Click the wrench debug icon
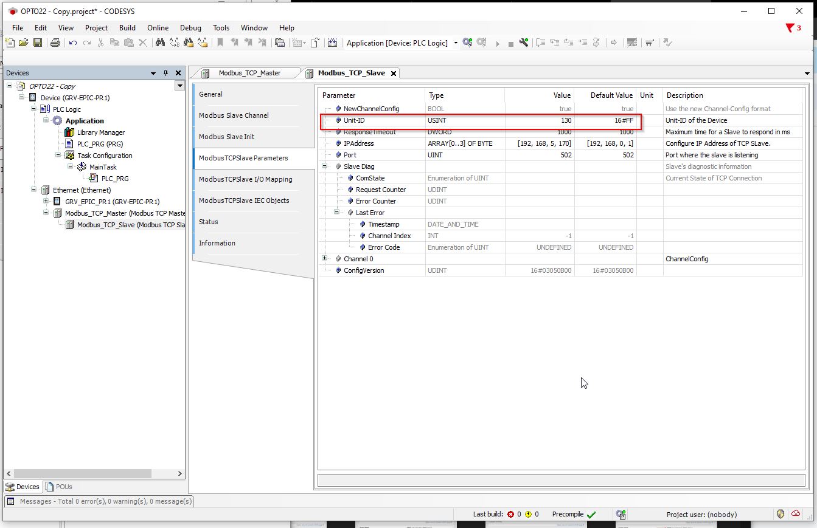Screen dimensions: 817x528 pyautogui.click(x=524, y=43)
